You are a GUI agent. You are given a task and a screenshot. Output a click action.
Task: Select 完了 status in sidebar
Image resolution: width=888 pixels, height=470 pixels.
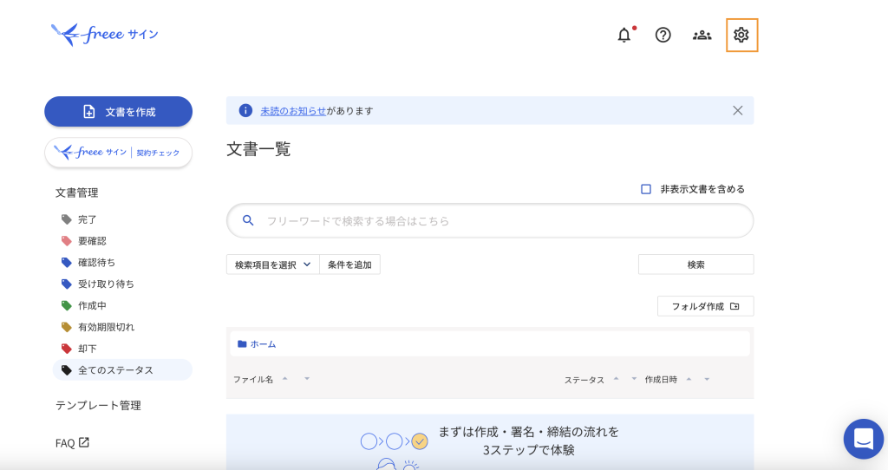coord(88,219)
